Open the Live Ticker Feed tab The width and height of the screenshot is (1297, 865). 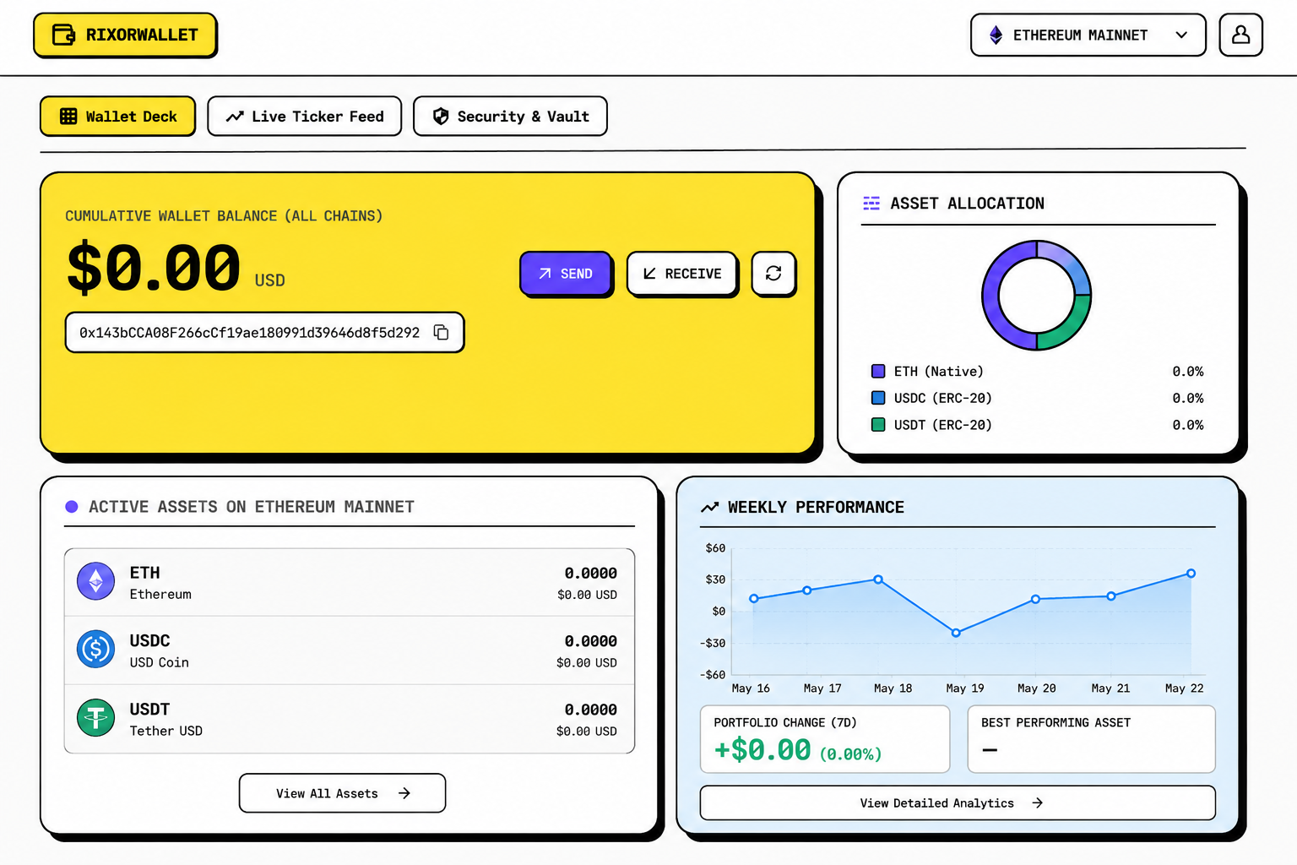tap(304, 116)
